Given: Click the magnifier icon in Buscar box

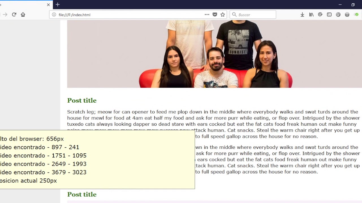Looking at the screenshot, I should pos(234,15).
